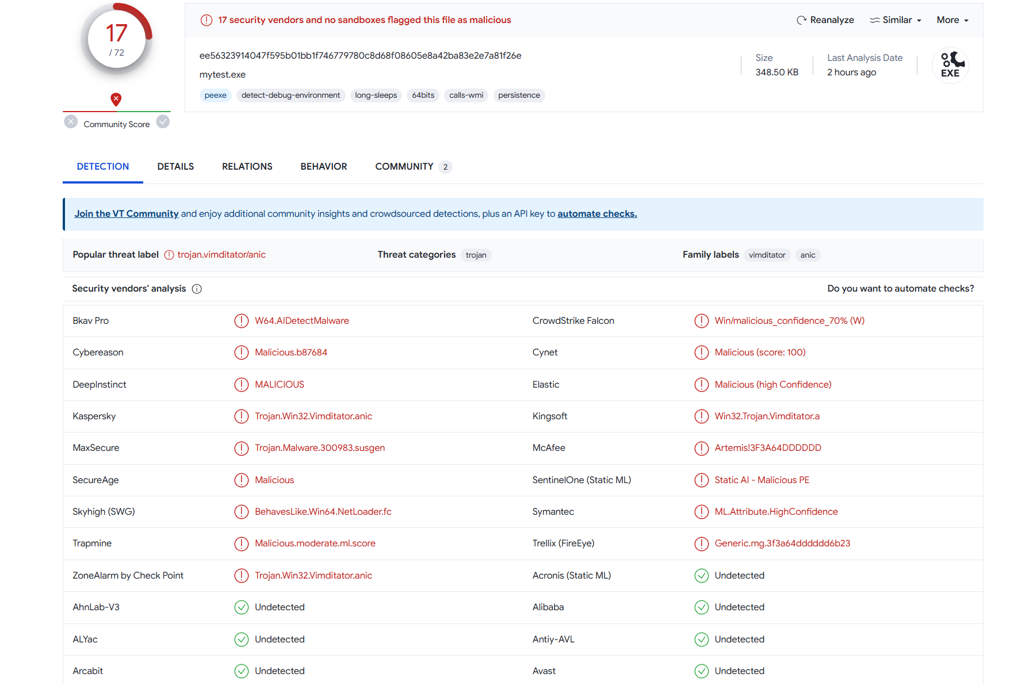Click Artemis!3F3A64DDDDDD detection result
Viewport: 1033px width, 685px height.
point(768,448)
